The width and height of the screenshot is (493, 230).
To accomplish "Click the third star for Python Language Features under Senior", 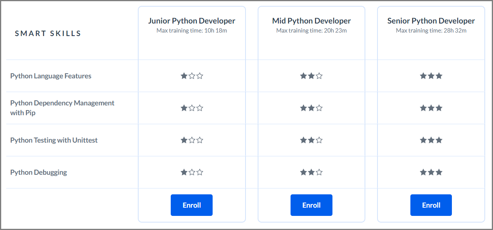I will [x=439, y=76].
